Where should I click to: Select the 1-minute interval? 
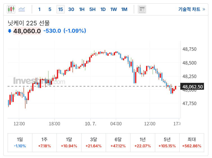[x=39, y=9]
